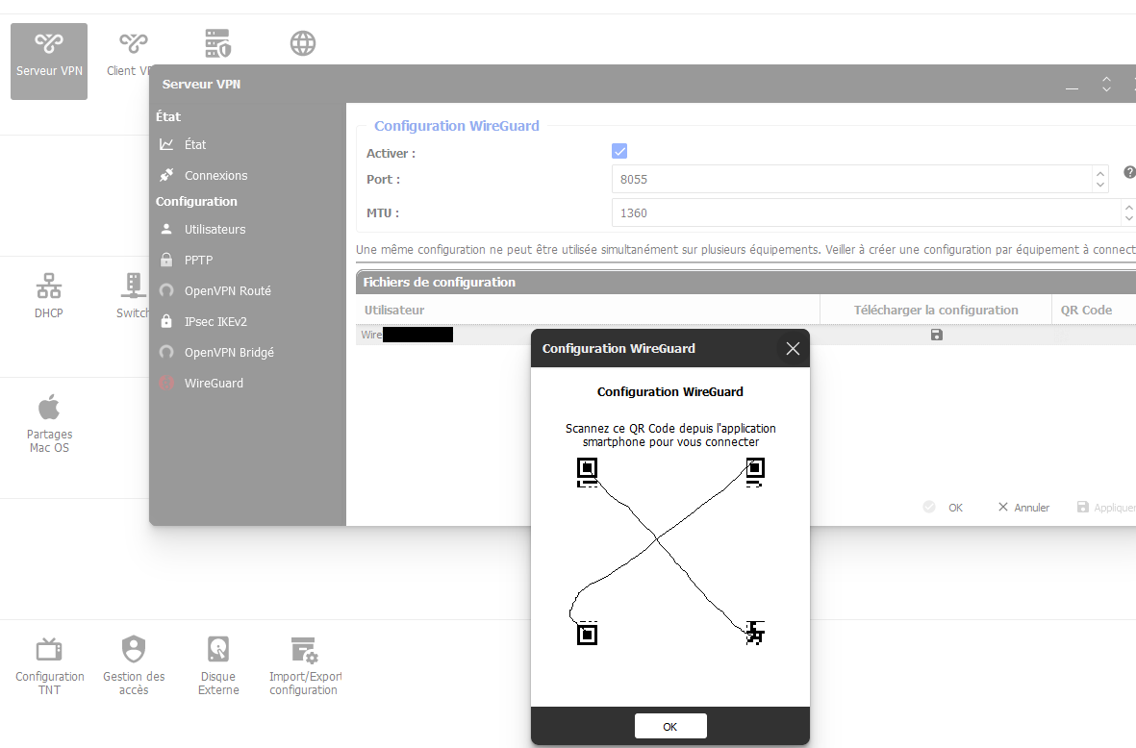Viewport: 1136px width, 748px height.
Task: Click the globe network icon
Action: [x=303, y=43]
